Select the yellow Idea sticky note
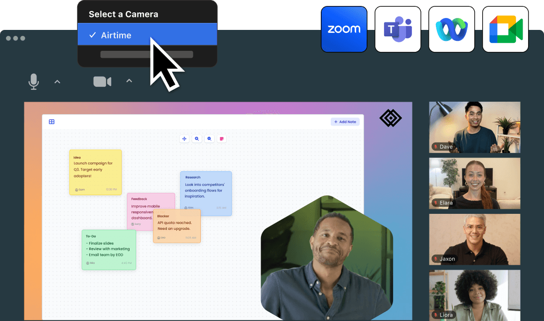The width and height of the screenshot is (544, 321). pyautogui.click(x=96, y=172)
